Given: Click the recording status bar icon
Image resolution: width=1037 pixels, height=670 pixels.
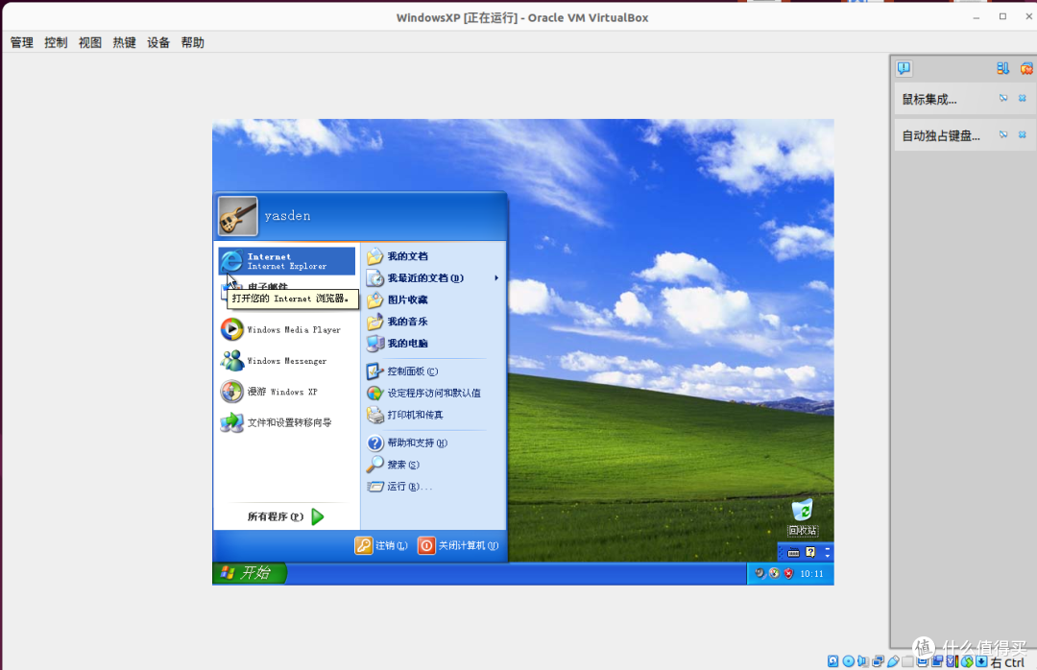Looking at the screenshot, I should pyautogui.click(x=937, y=660).
